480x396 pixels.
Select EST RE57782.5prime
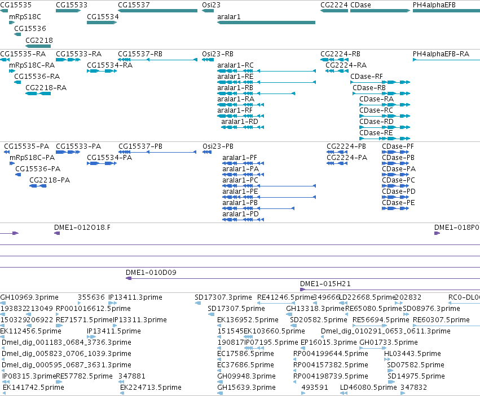tap(59, 382)
